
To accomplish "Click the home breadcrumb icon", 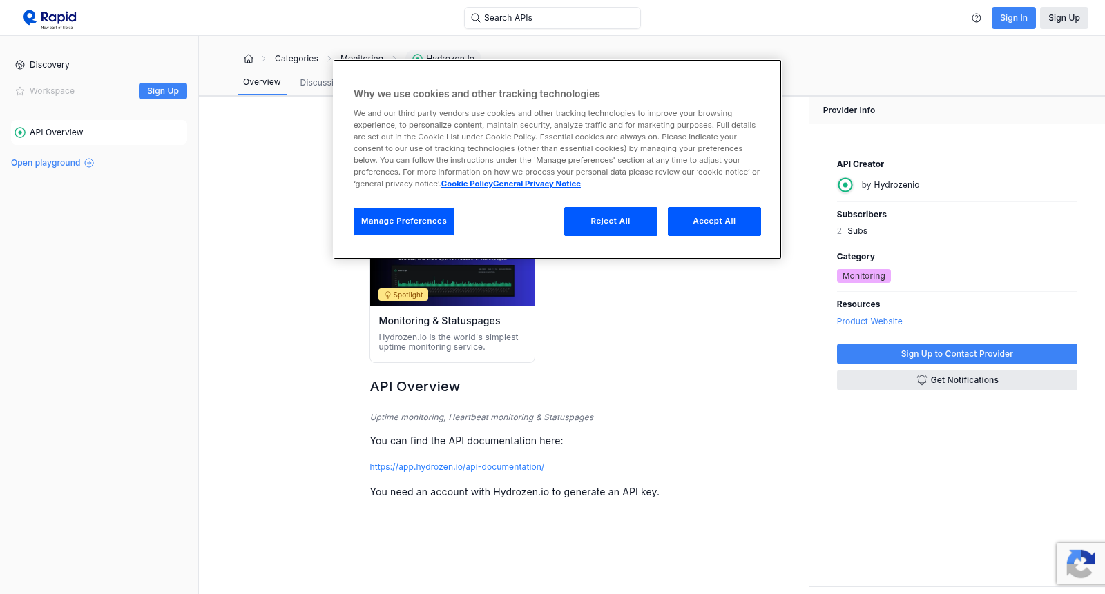I will [x=249, y=59].
